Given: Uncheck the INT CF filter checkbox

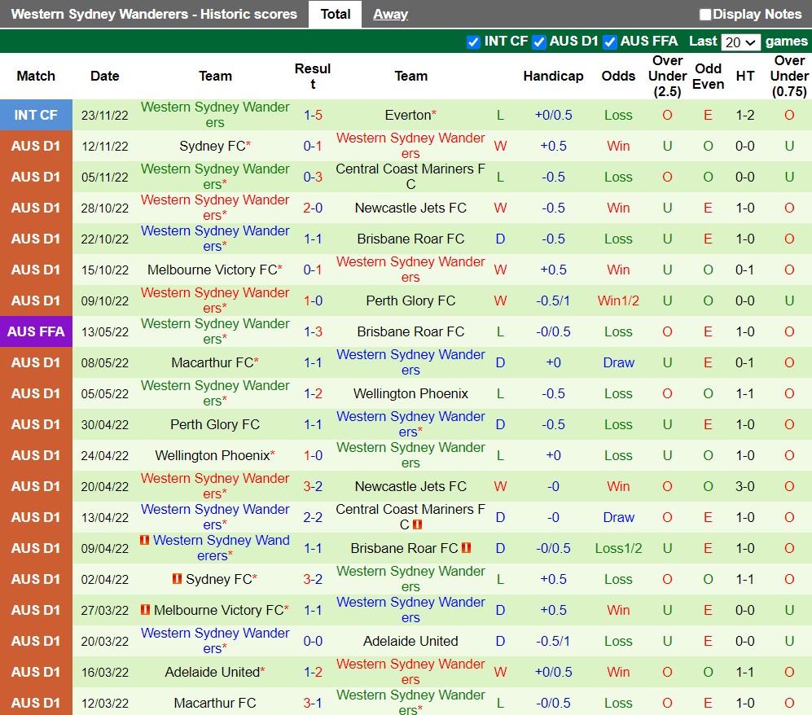Looking at the screenshot, I should [x=473, y=42].
